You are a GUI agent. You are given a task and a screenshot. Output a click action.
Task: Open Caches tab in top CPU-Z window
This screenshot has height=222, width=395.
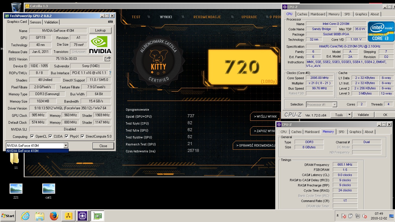pyautogui.click(x=302, y=14)
